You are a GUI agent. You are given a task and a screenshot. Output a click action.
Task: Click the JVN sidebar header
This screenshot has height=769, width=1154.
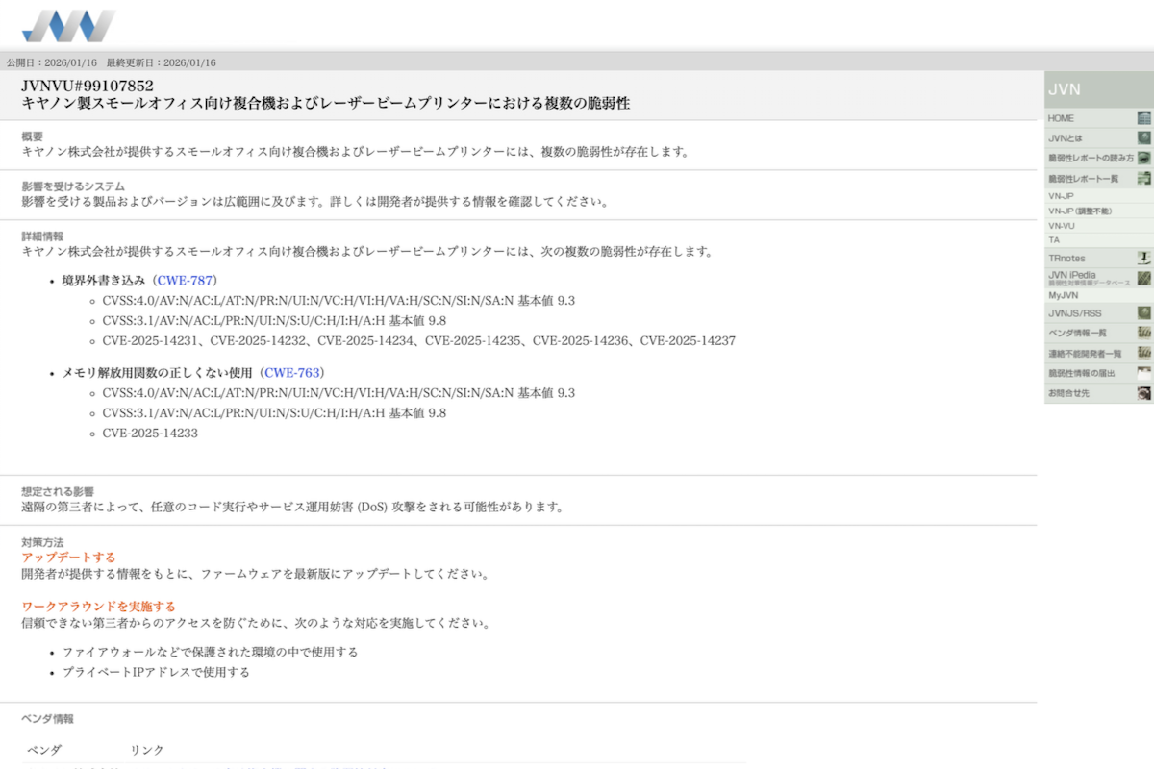point(1099,89)
